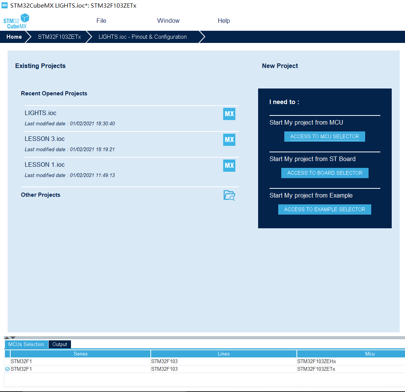Open the File menu
The width and height of the screenshot is (405, 392).
pos(101,21)
